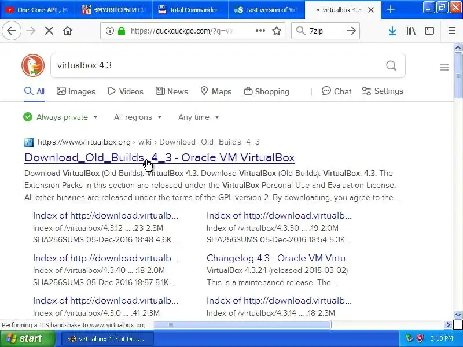Click the virtualbox 4.3 taskbar window button
The width and height of the screenshot is (463, 347).
[108, 339]
